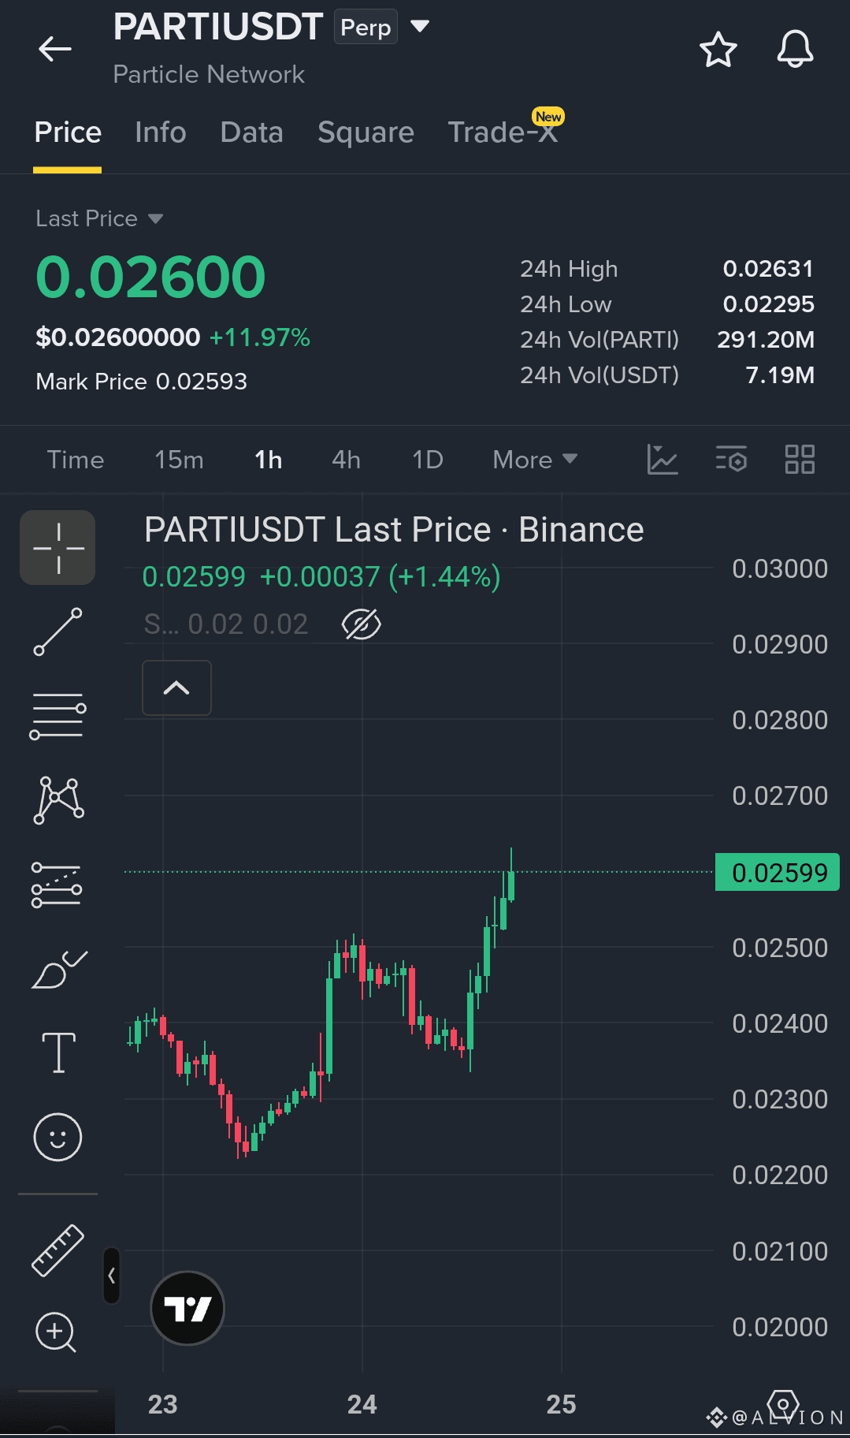Open the emoji sticker tool
The image size is (850, 1438).
tap(58, 1137)
